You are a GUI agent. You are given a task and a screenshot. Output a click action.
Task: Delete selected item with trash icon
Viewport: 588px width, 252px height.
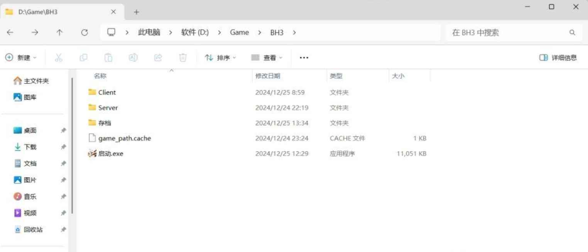pos(182,57)
